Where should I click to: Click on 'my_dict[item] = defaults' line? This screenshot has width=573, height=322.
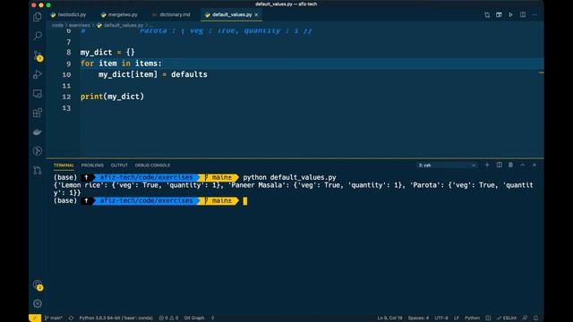click(153, 74)
